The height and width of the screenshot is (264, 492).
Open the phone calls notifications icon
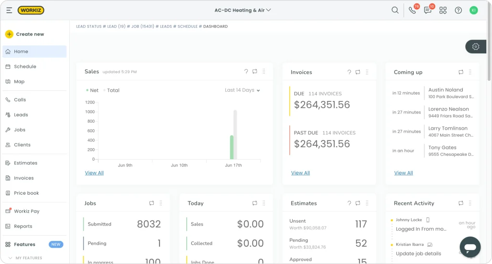pos(412,10)
